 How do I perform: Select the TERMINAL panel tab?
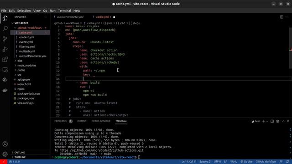pyautogui.click(x=121, y=121)
